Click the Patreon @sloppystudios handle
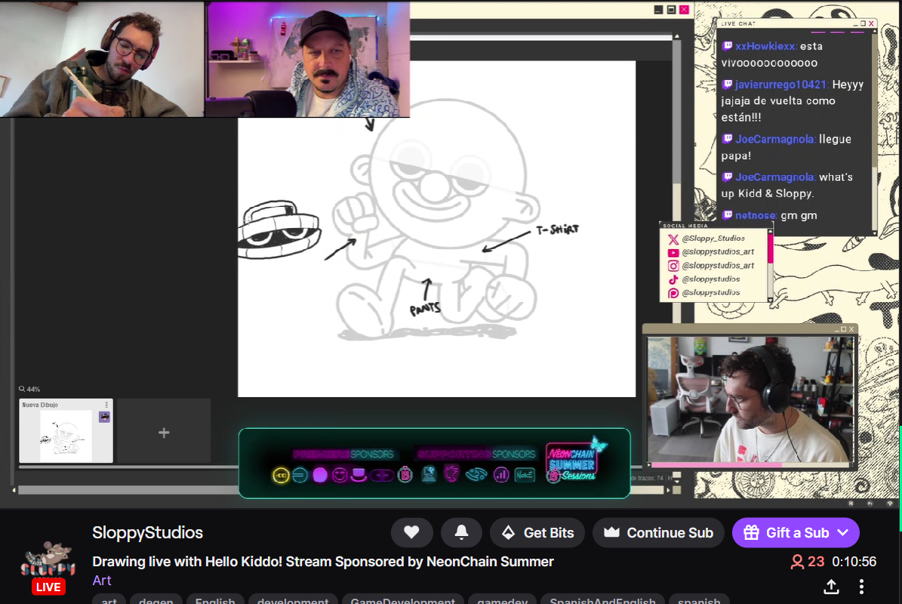 710,293
